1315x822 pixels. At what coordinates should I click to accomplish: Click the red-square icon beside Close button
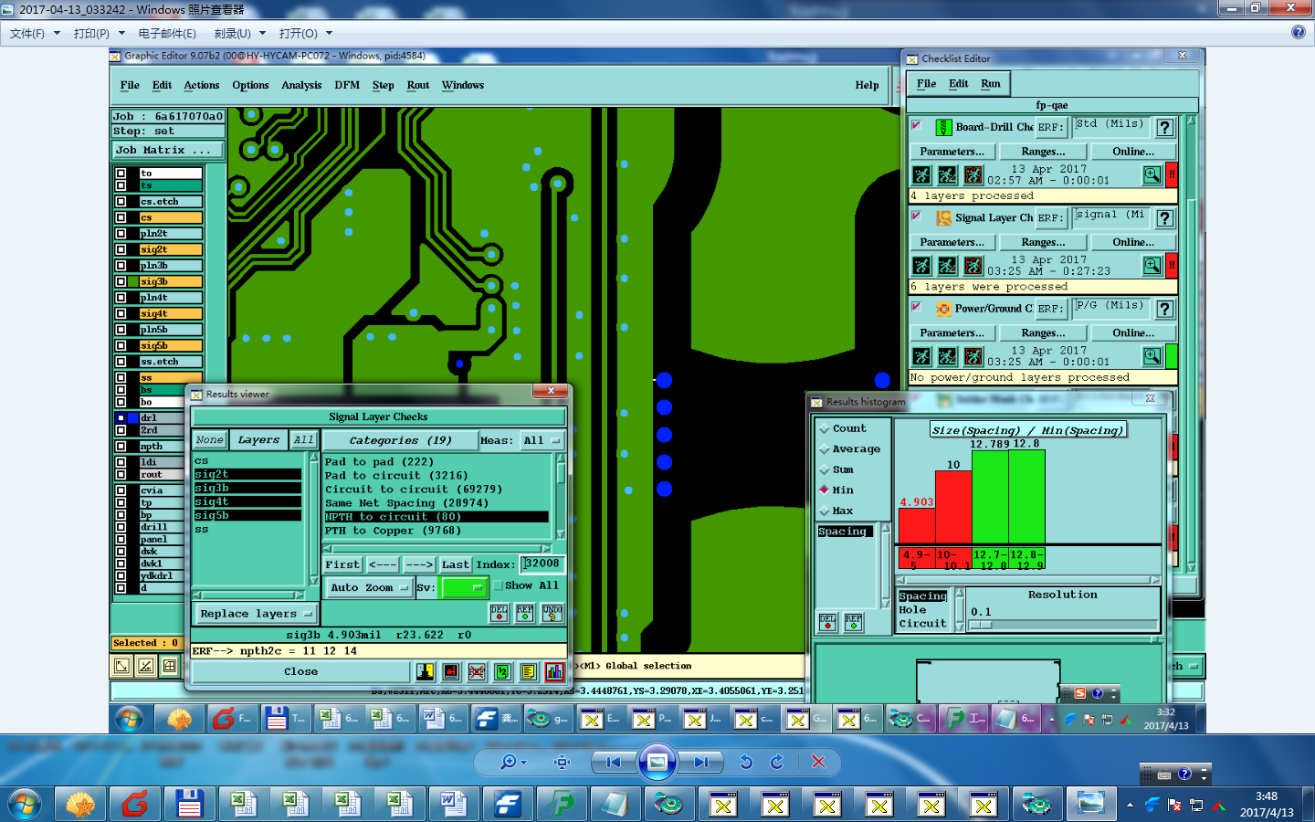[x=451, y=672]
